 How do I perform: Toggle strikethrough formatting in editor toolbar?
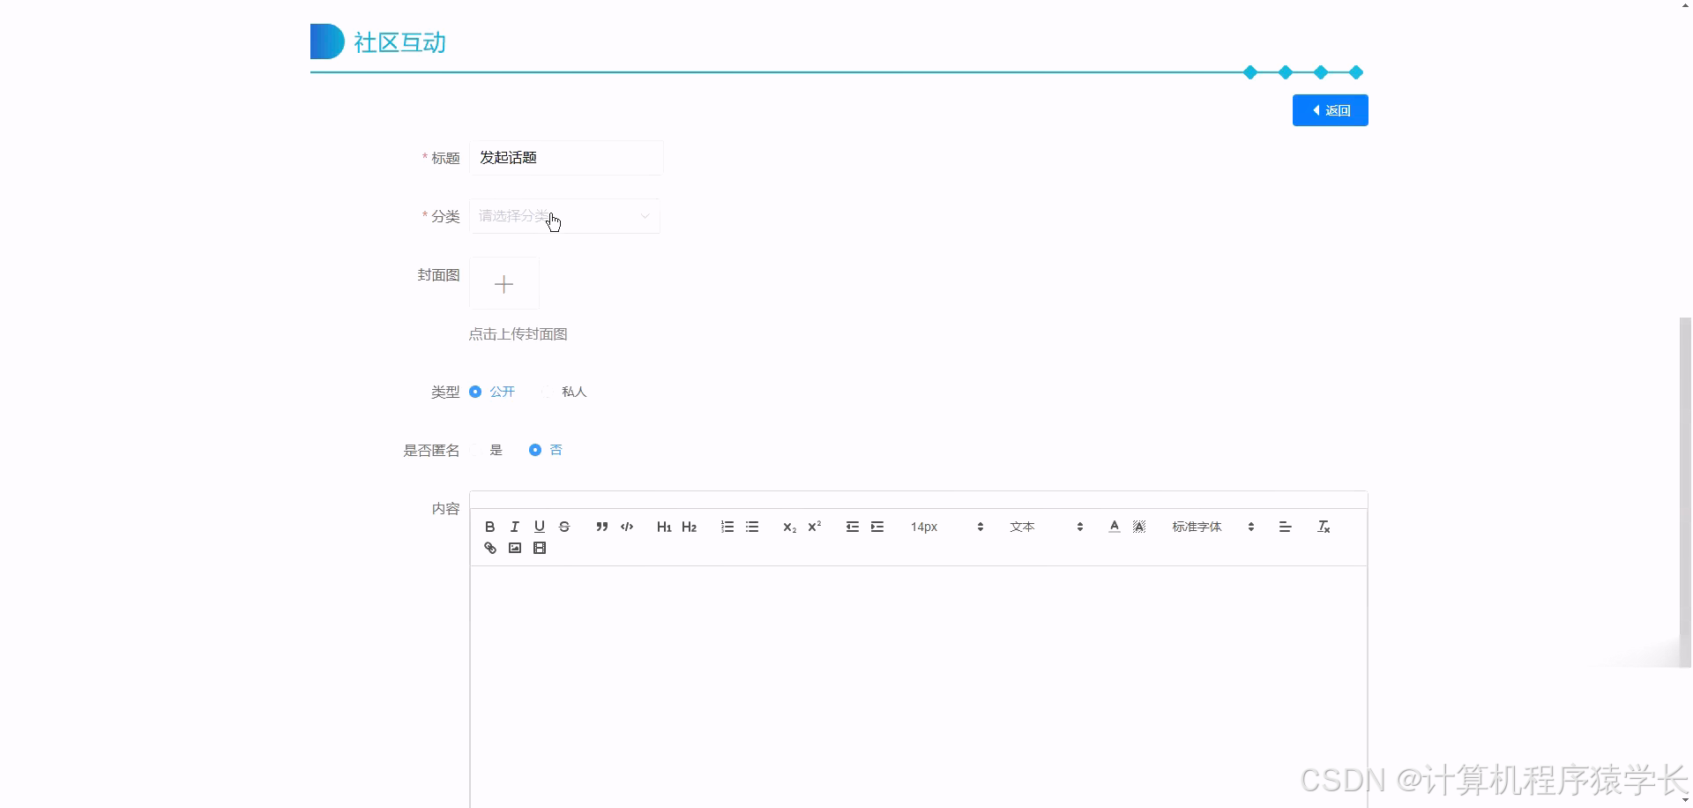tap(564, 527)
